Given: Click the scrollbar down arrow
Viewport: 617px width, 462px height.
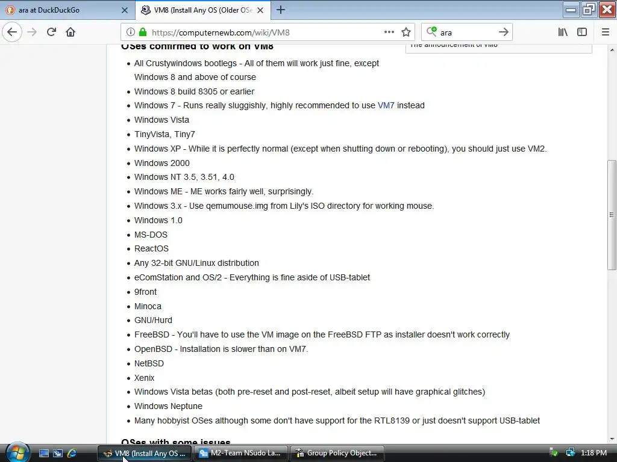Looking at the screenshot, I should point(612,439).
